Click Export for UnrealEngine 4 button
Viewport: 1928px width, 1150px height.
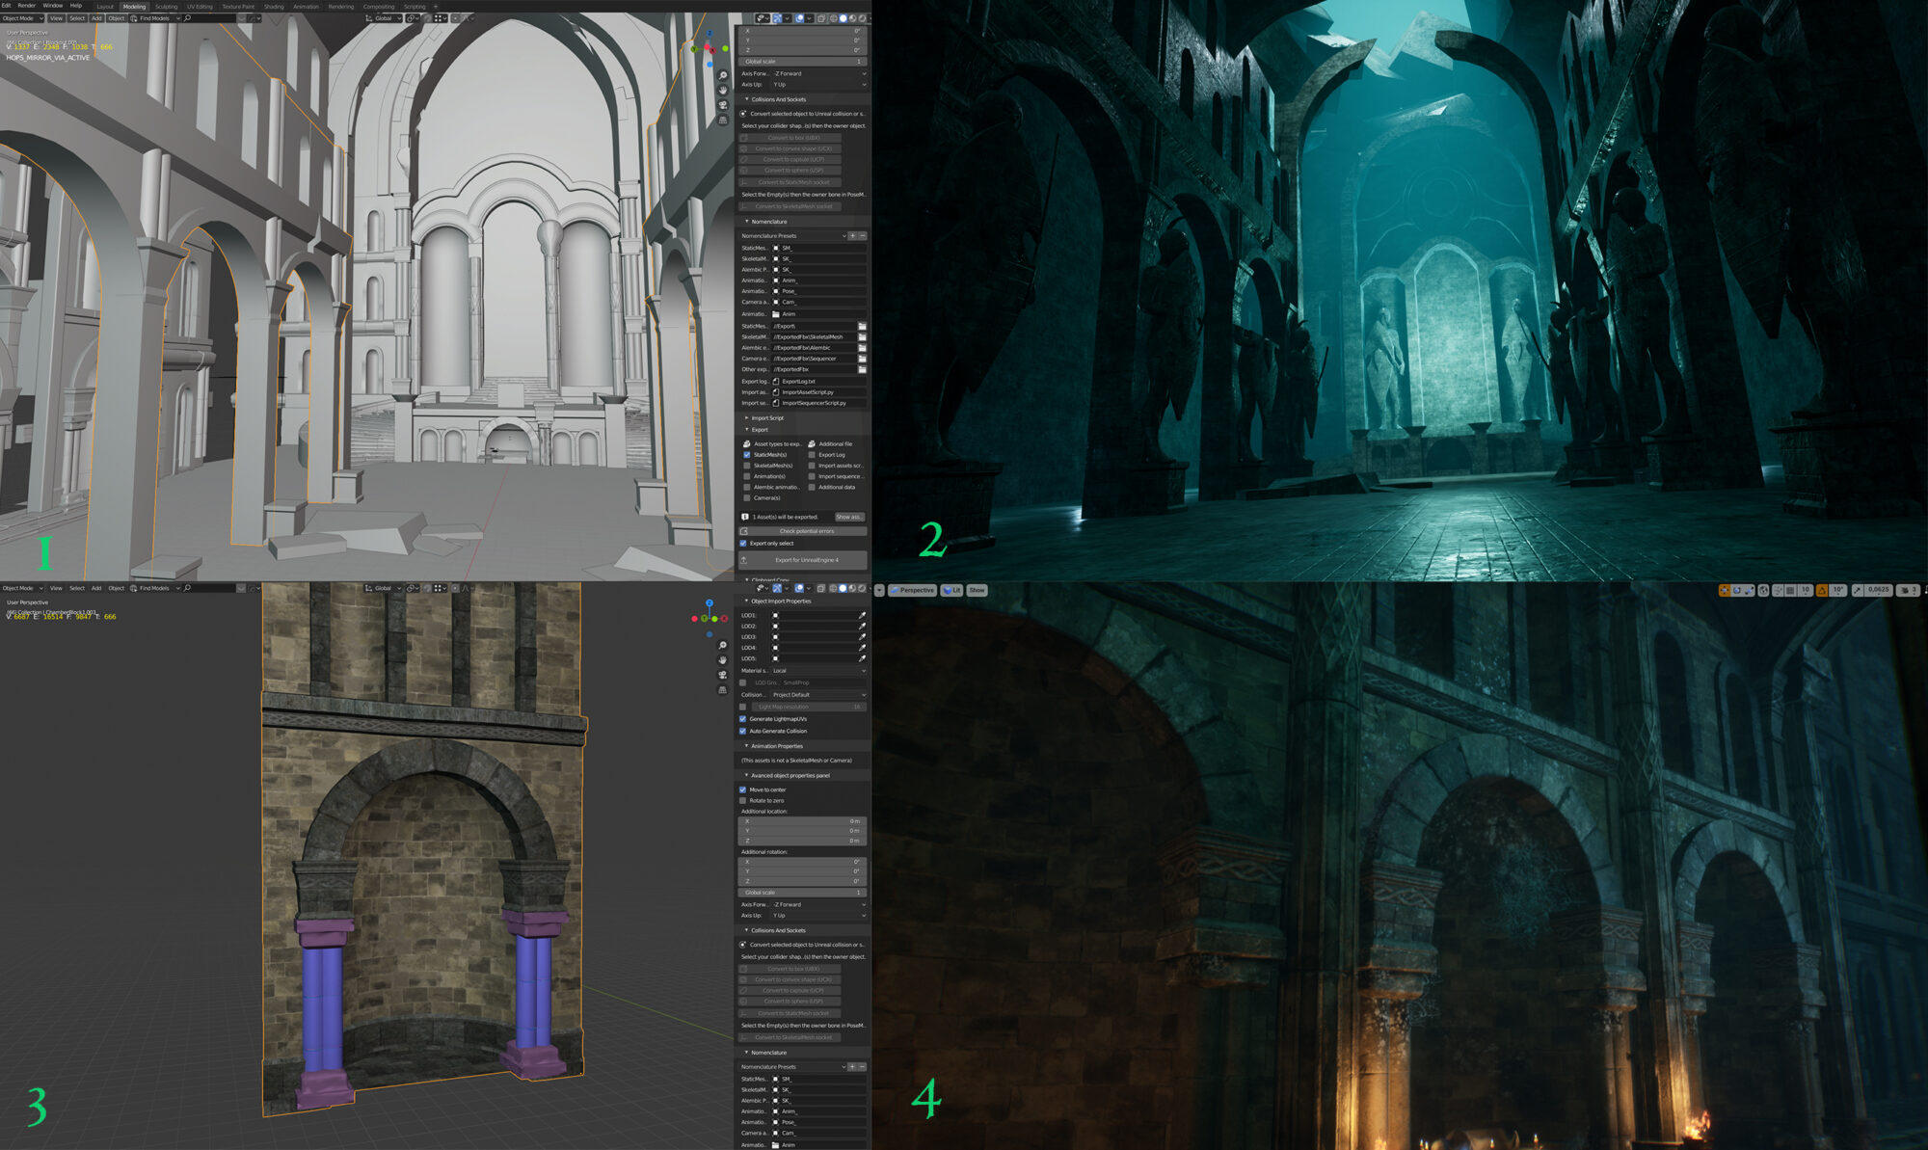pyautogui.click(x=806, y=560)
